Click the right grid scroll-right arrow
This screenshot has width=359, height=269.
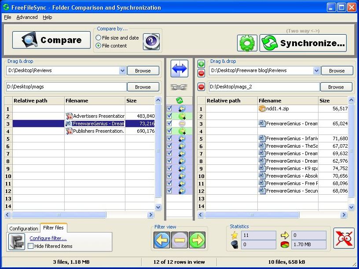[344, 215]
